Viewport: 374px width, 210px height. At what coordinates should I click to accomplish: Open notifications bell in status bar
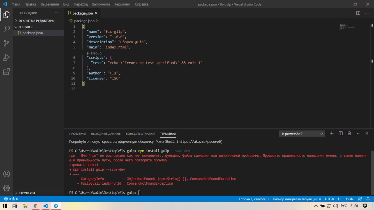pos(368,199)
